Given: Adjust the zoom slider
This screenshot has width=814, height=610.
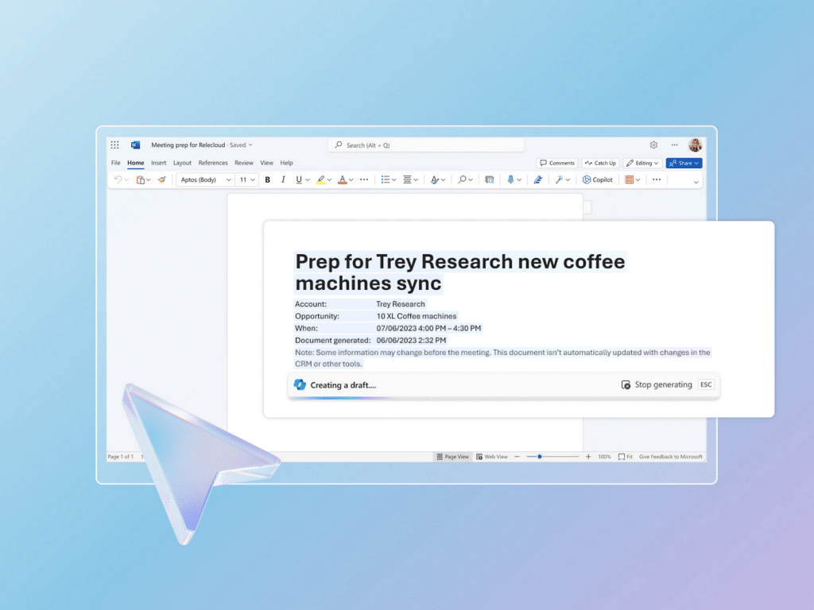Looking at the screenshot, I should (540, 456).
